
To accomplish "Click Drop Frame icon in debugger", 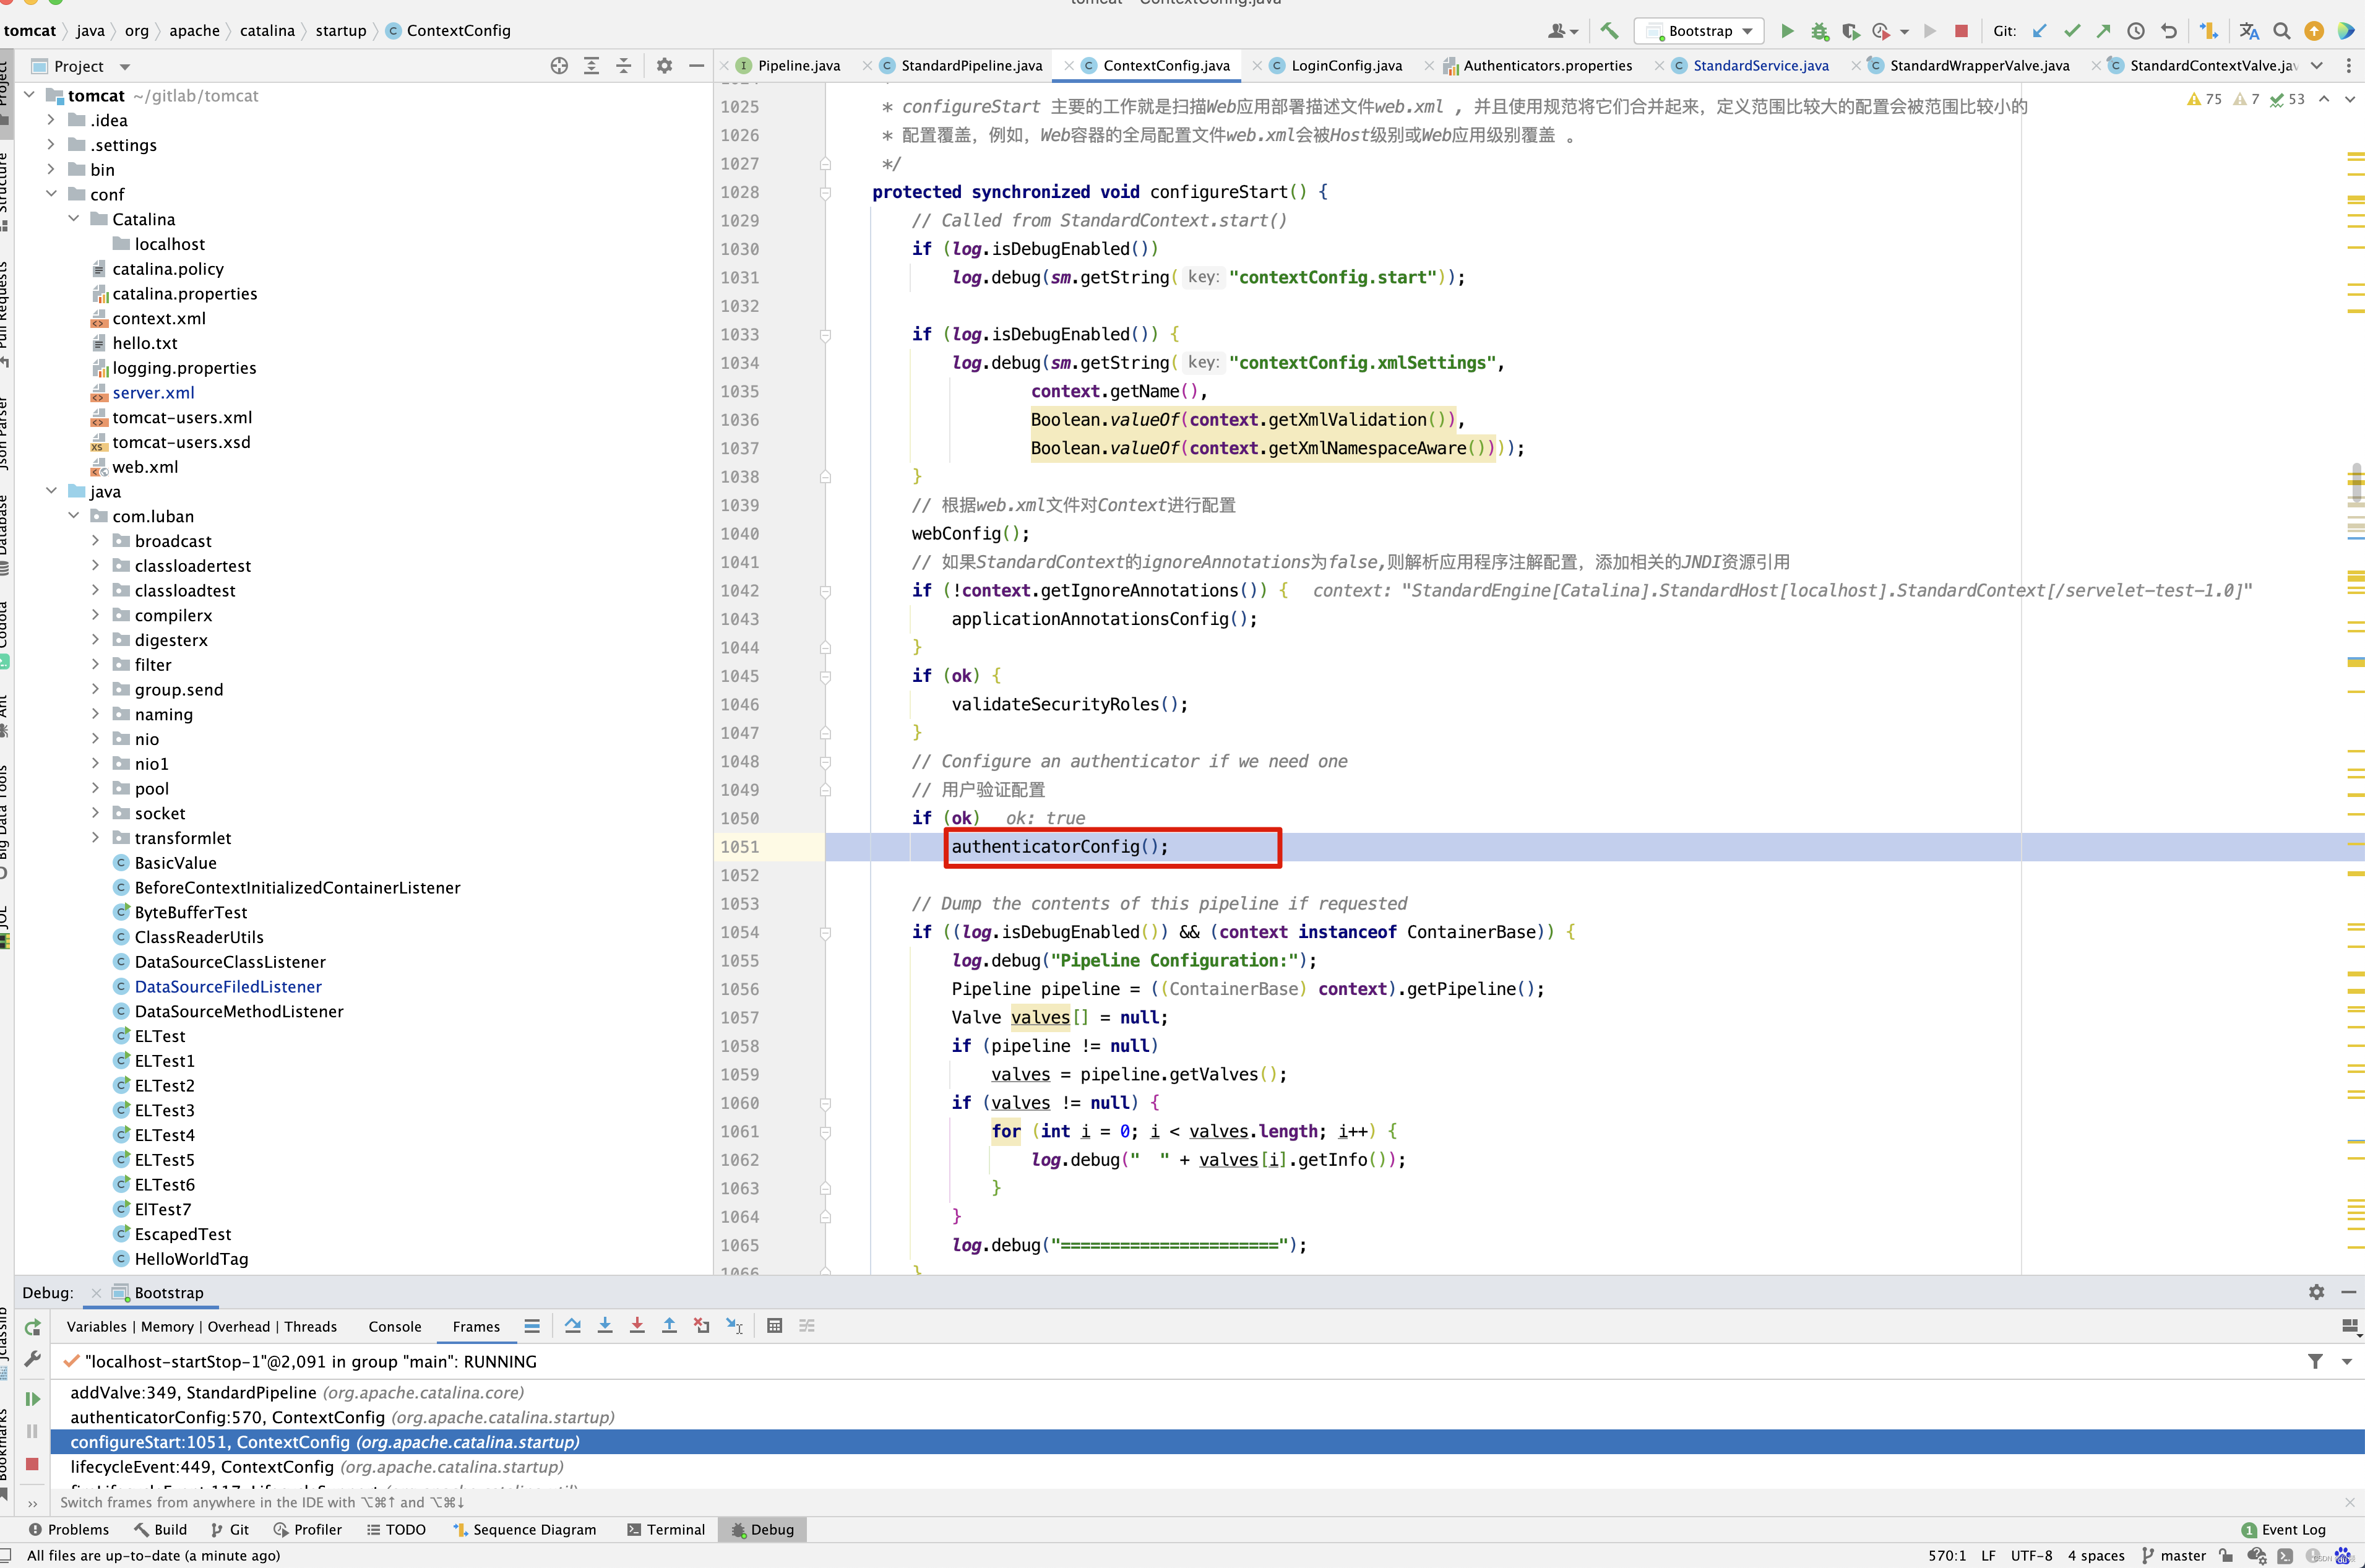I will 702,1325.
